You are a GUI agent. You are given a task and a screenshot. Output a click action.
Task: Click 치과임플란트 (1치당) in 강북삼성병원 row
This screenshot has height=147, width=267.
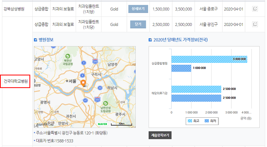pyautogui.click(x=88, y=9)
